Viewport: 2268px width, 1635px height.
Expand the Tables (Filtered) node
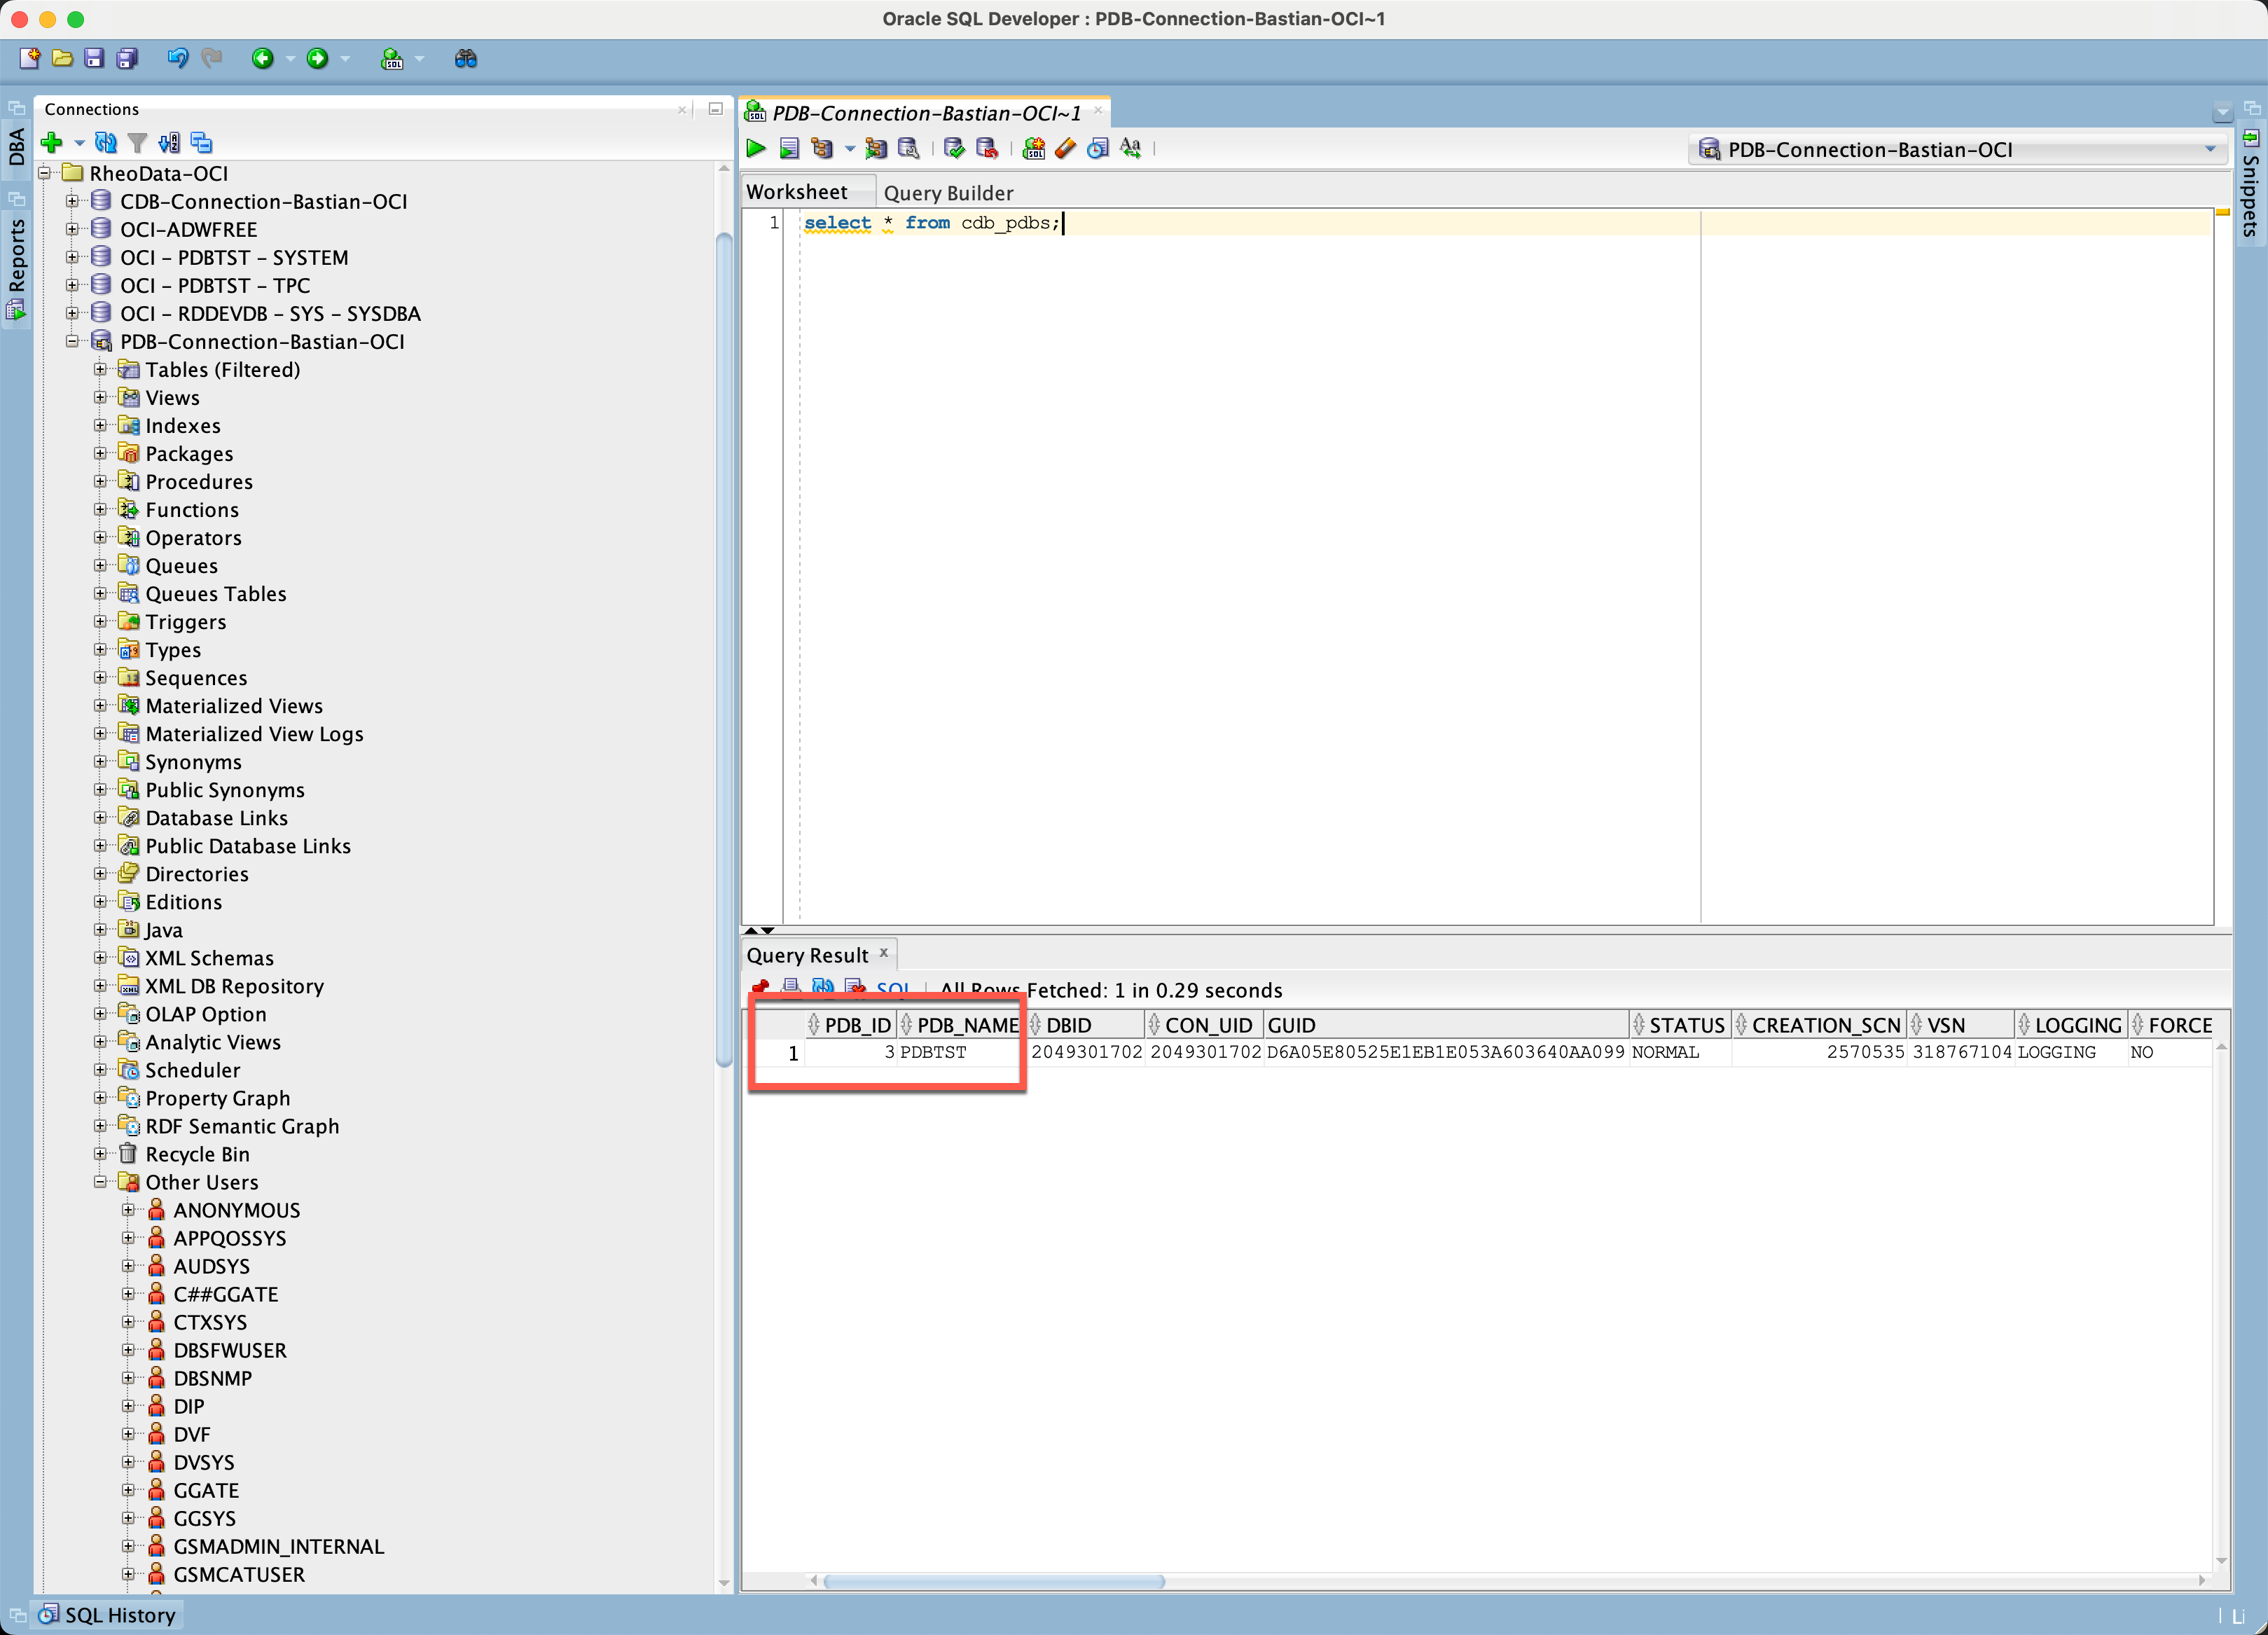pyautogui.click(x=100, y=369)
